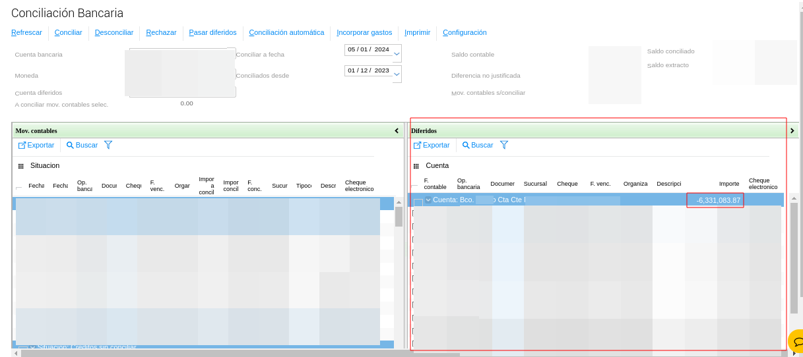
Task: Open Configuración
Action: click(x=465, y=32)
